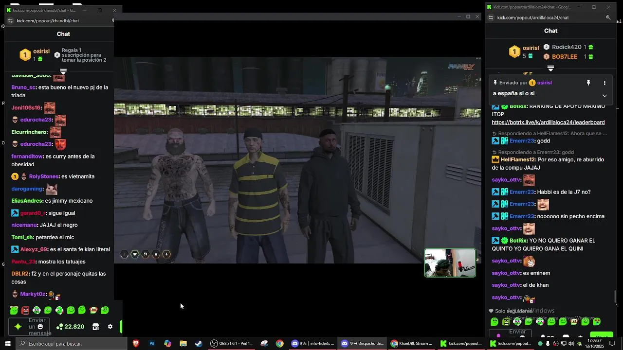The image size is (623, 350).
Task: Collapse the khandbl leaderboard bar
Action: point(63,72)
